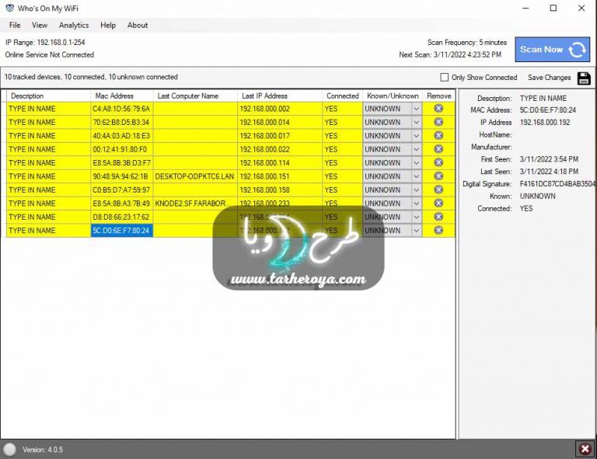Remove device with MAC E8:5A:8B:3B:D3:F7
597x459 pixels.
pyautogui.click(x=438, y=162)
